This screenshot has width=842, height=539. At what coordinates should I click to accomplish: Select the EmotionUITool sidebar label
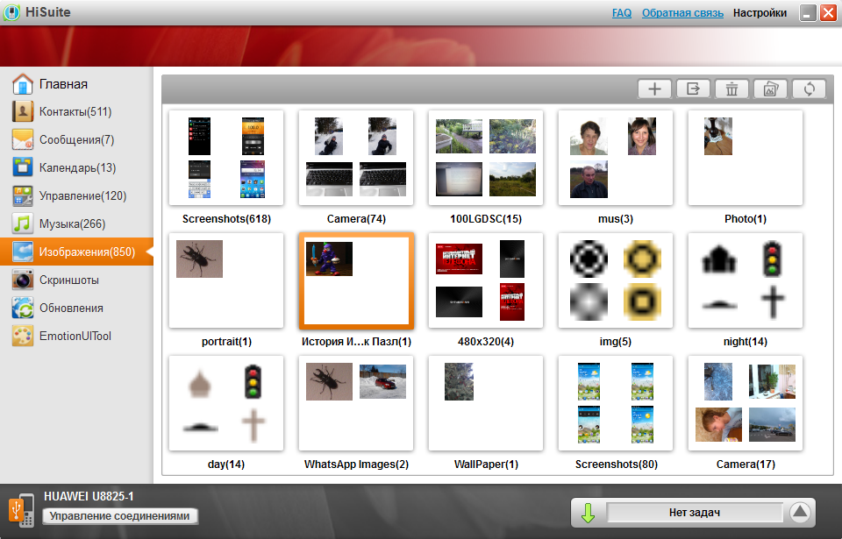click(x=75, y=336)
